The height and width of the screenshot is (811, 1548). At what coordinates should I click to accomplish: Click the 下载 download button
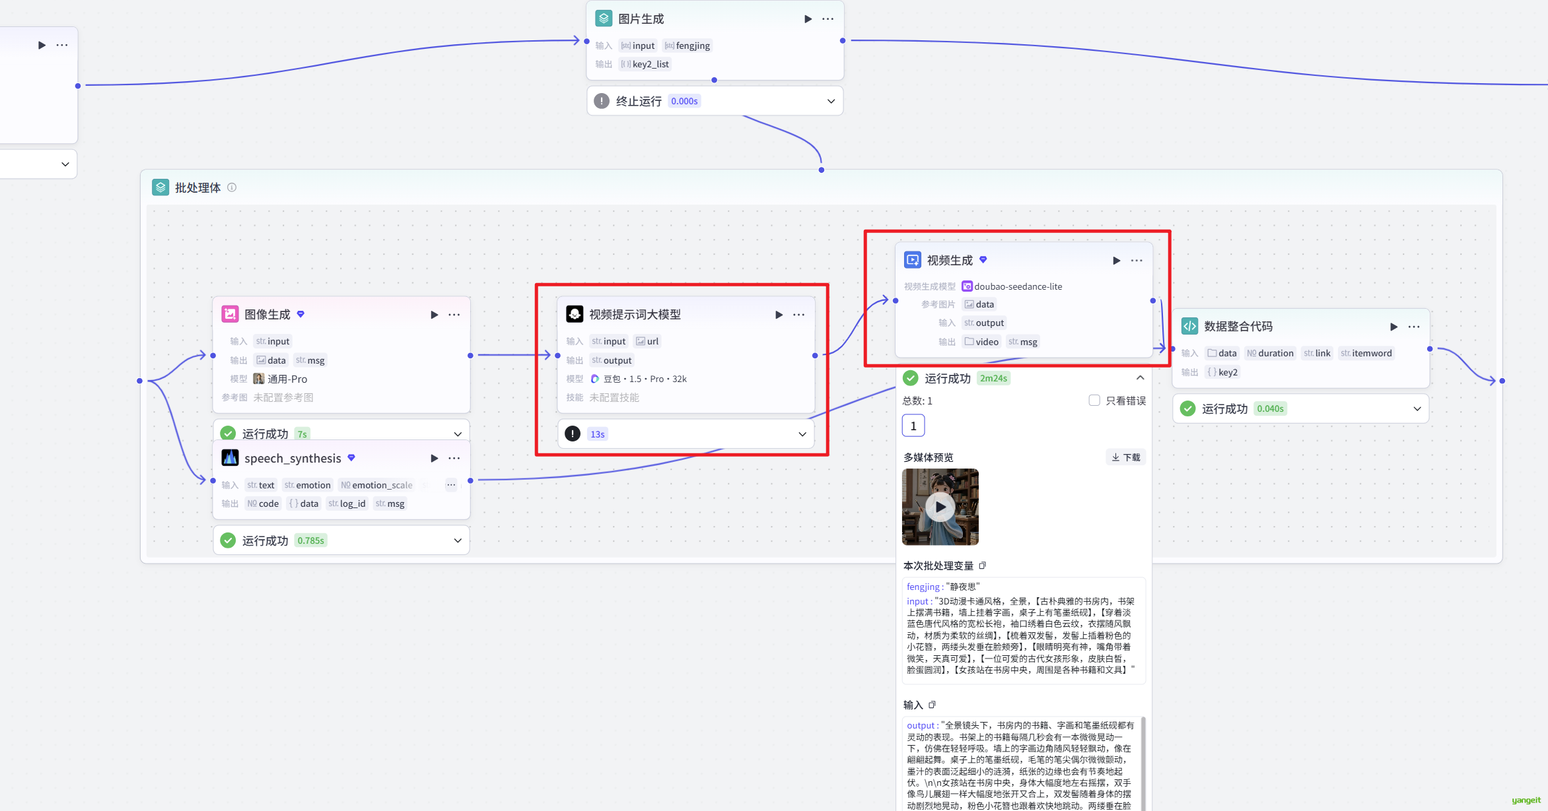tap(1126, 457)
